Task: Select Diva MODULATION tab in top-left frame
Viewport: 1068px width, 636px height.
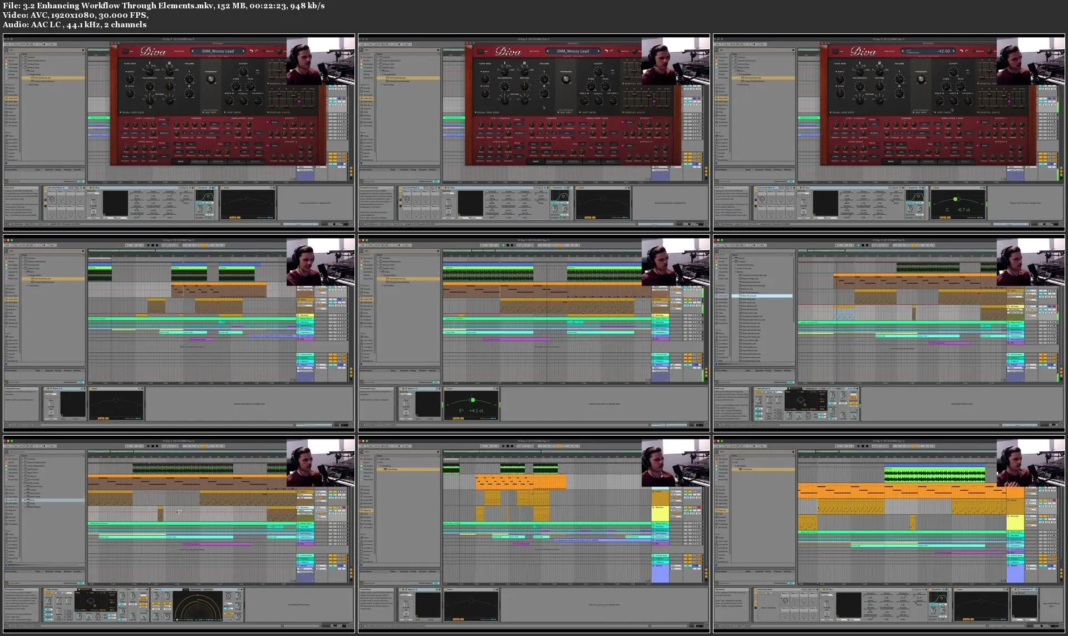Action: pos(199,162)
